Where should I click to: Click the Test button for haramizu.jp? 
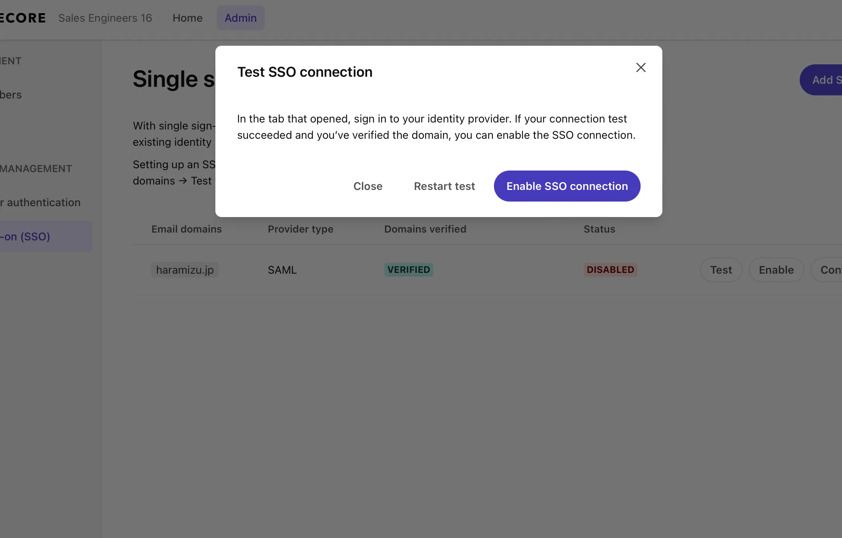721,269
